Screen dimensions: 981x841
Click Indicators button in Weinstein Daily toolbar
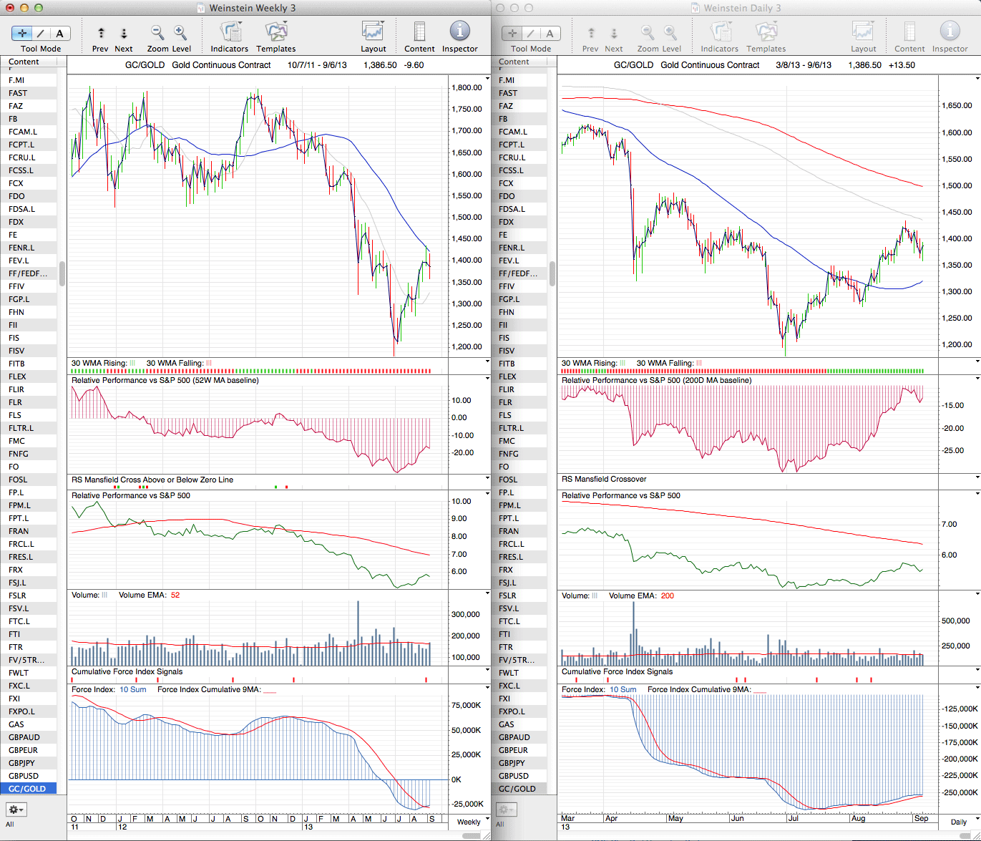pyautogui.click(x=719, y=33)
